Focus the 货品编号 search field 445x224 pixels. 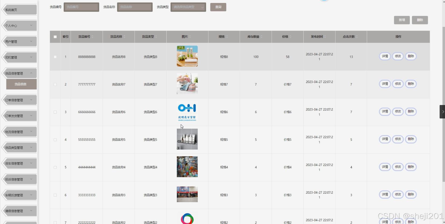click(81, 7)
